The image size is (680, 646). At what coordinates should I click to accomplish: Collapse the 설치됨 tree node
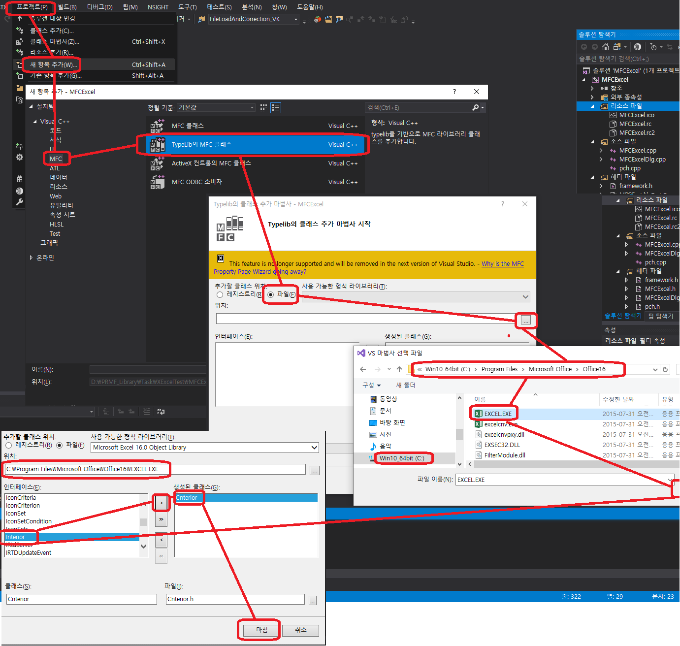click(x=31, y=106)
